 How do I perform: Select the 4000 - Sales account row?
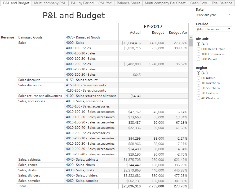(75, 43)
